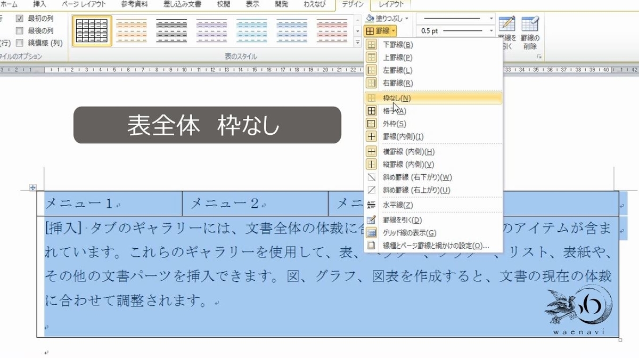Apply 縦罫線 (内側) inside vertical border
Screen dimensions: 639x358
(433, 164)
